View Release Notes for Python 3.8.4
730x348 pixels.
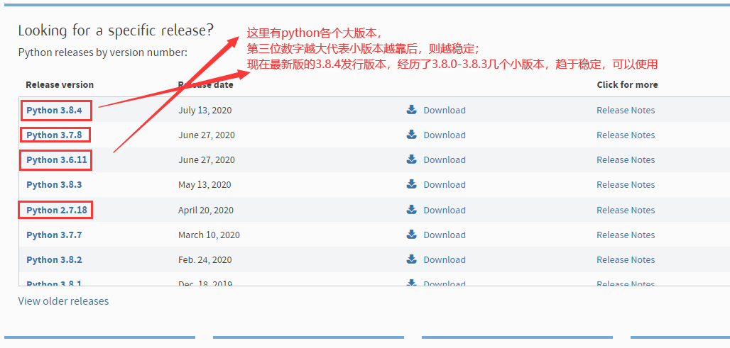point(626,110)
